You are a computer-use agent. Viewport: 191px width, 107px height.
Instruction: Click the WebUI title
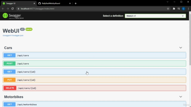pos(11,31)
